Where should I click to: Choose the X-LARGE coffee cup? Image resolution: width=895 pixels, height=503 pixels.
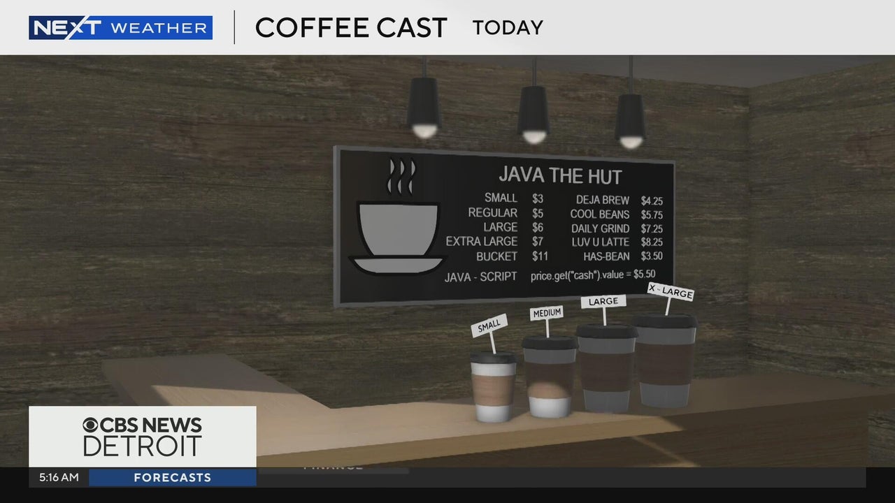tap(664, 360)
